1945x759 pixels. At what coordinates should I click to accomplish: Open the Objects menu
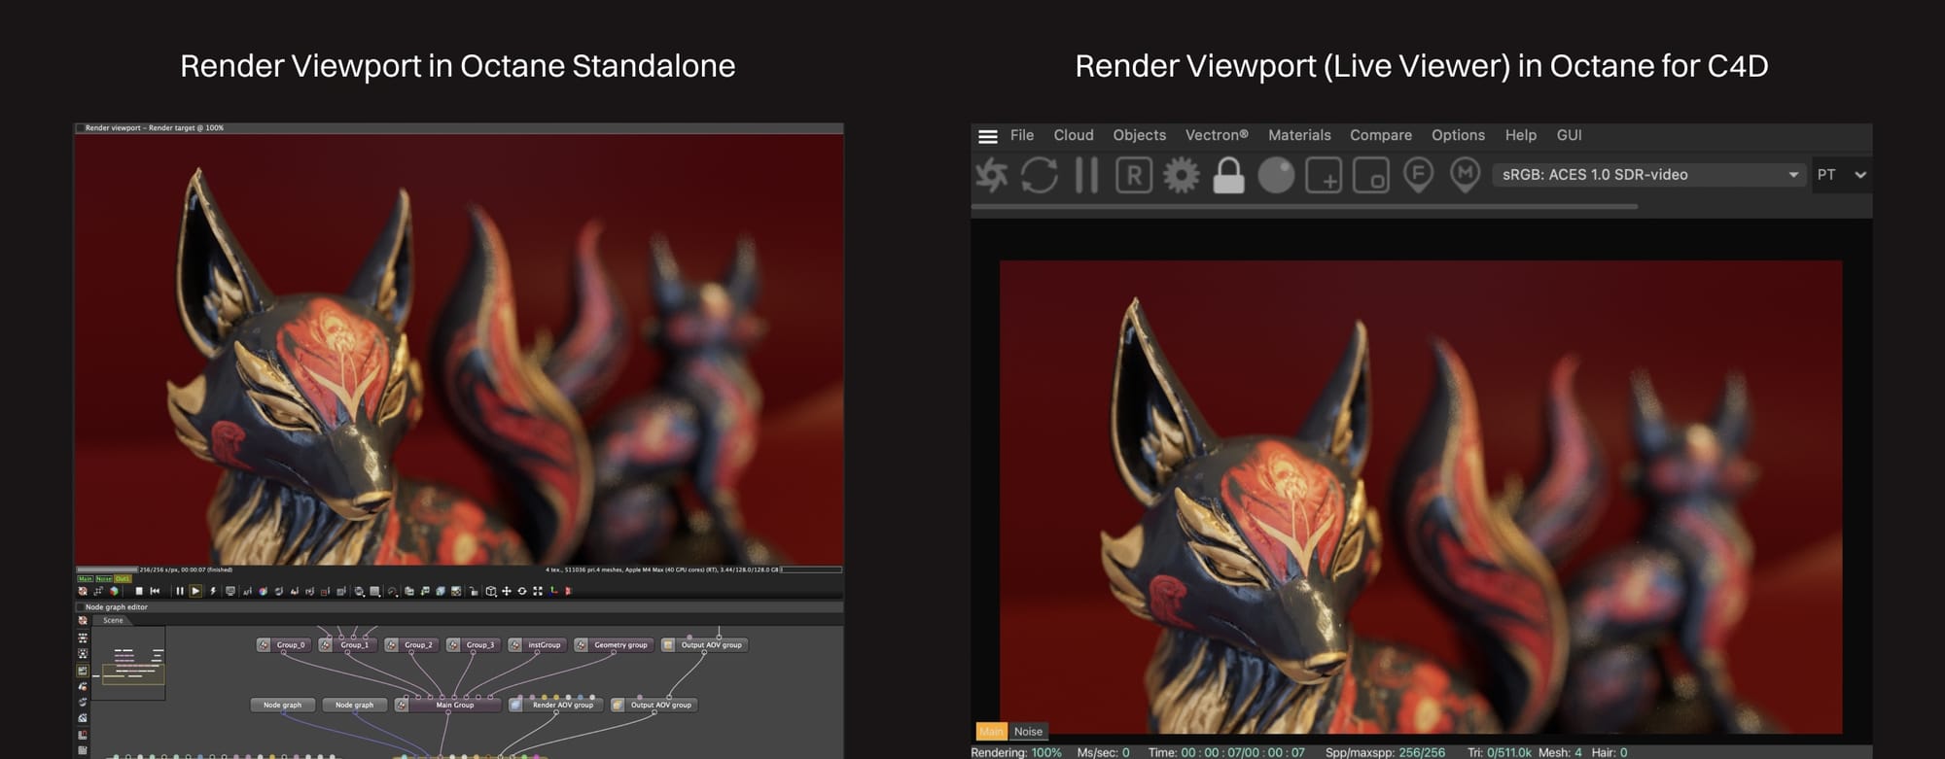(1139, 135)
